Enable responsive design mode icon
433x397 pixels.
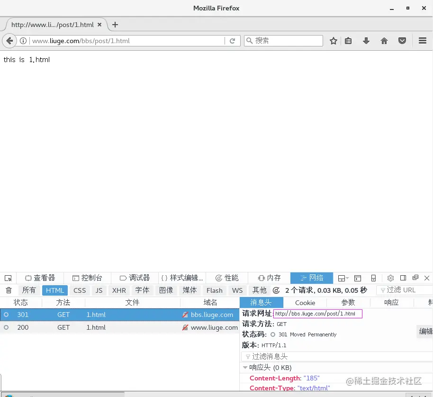coord(373,278)
